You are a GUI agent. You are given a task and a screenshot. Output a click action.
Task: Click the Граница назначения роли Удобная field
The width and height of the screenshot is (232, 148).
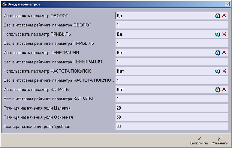click(x=172, y=127)
